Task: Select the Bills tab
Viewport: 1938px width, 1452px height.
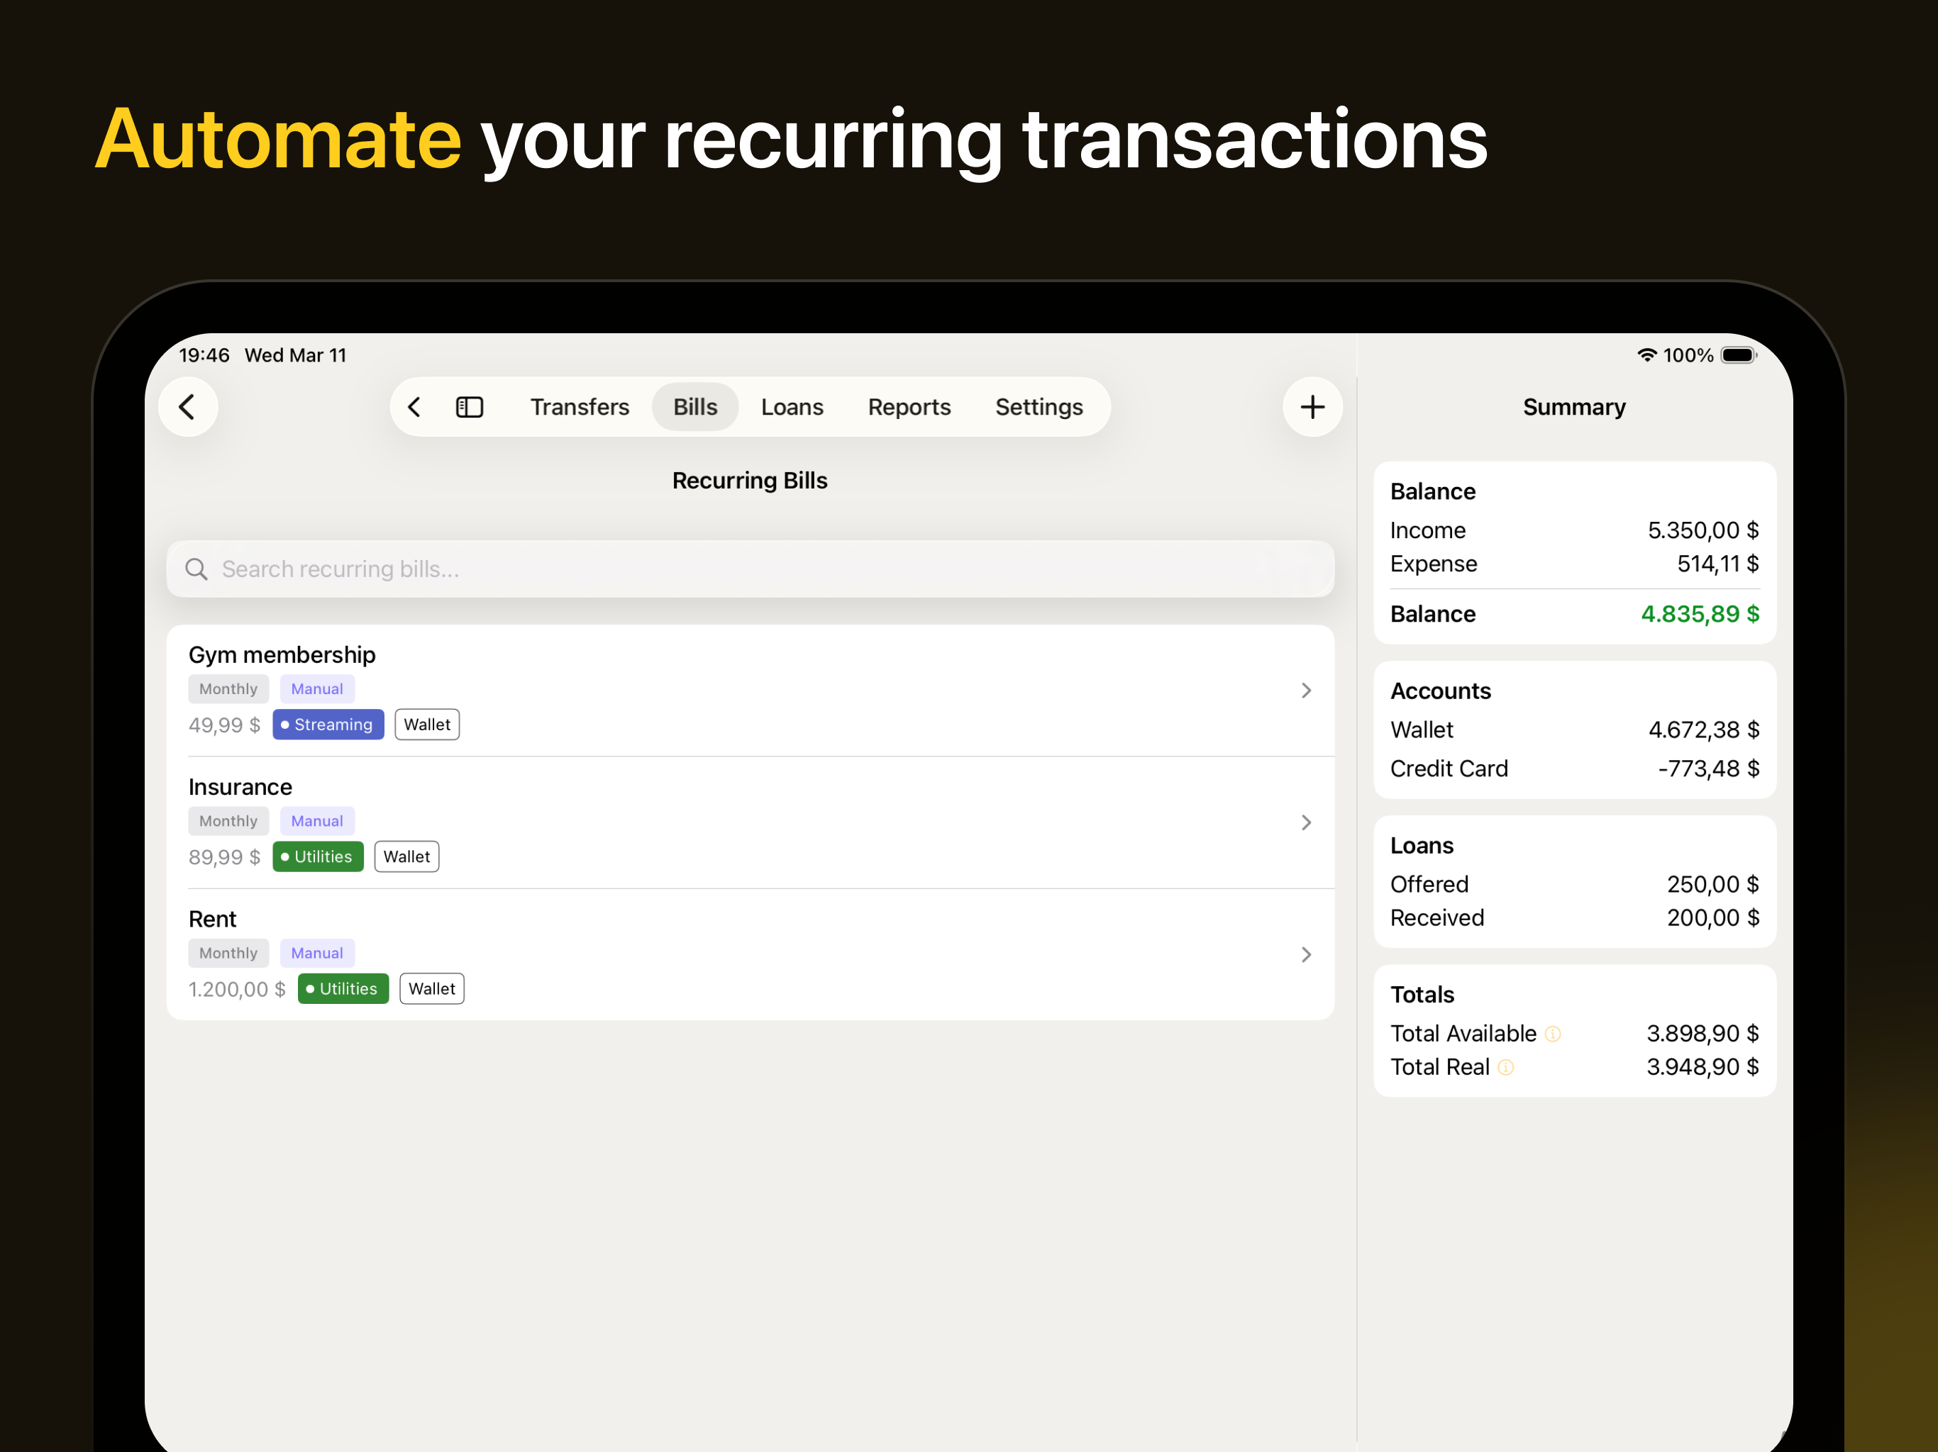Action: point(694,407)
